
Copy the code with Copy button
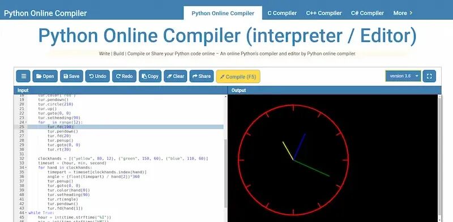(x=150, y=76)
